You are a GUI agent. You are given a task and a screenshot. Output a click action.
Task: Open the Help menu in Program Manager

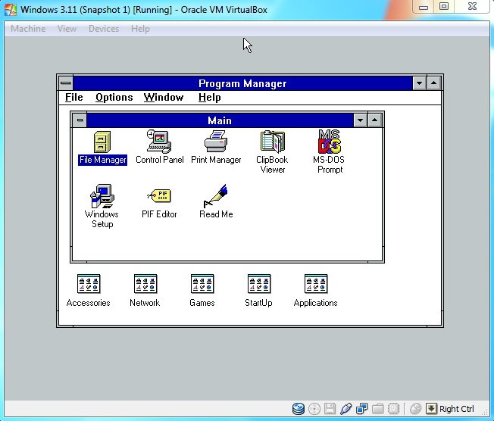point(210,98)
